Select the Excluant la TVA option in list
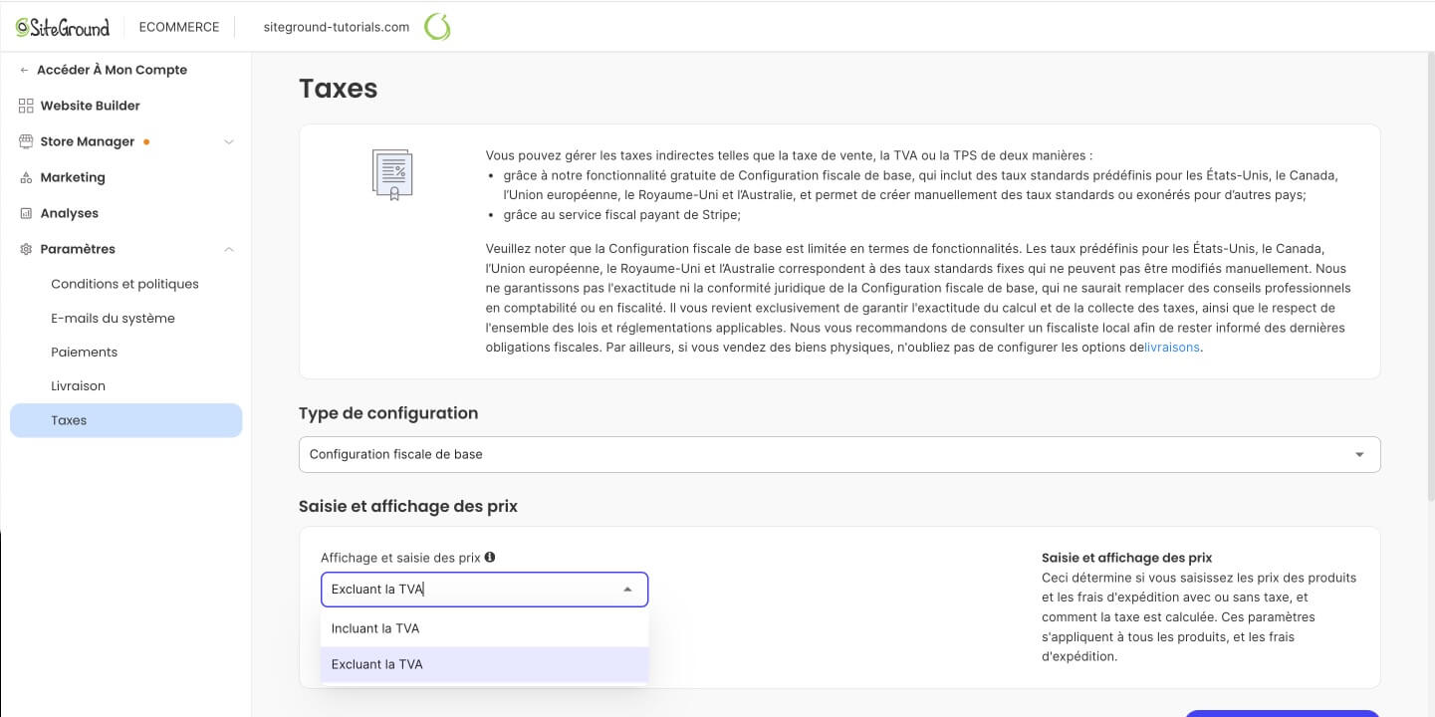Image resolution: width=1435 pixels, height=717 pixels. [484, 664]
